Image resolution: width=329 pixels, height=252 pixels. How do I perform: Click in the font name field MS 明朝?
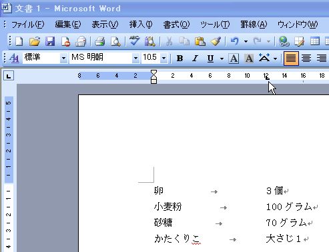(101, 58)
